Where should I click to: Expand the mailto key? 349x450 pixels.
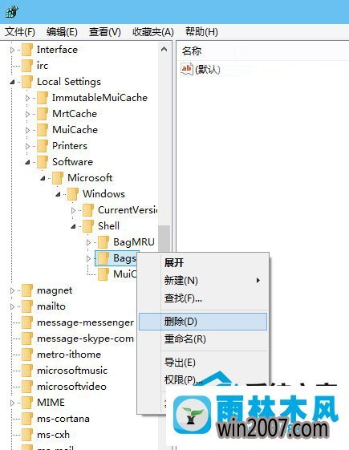12,306
